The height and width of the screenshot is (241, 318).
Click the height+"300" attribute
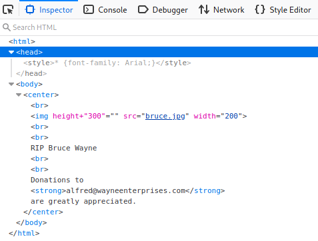pos(85,116)
